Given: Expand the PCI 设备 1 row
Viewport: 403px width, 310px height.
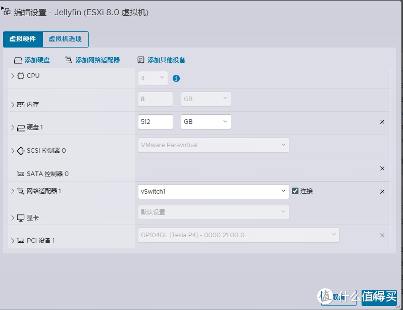Looking at the screenshot, I should click(13, 241).
